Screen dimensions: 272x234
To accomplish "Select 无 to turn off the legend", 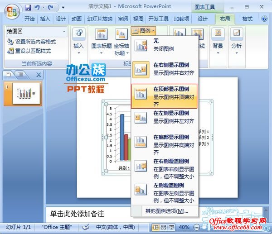I will point(164,45).
